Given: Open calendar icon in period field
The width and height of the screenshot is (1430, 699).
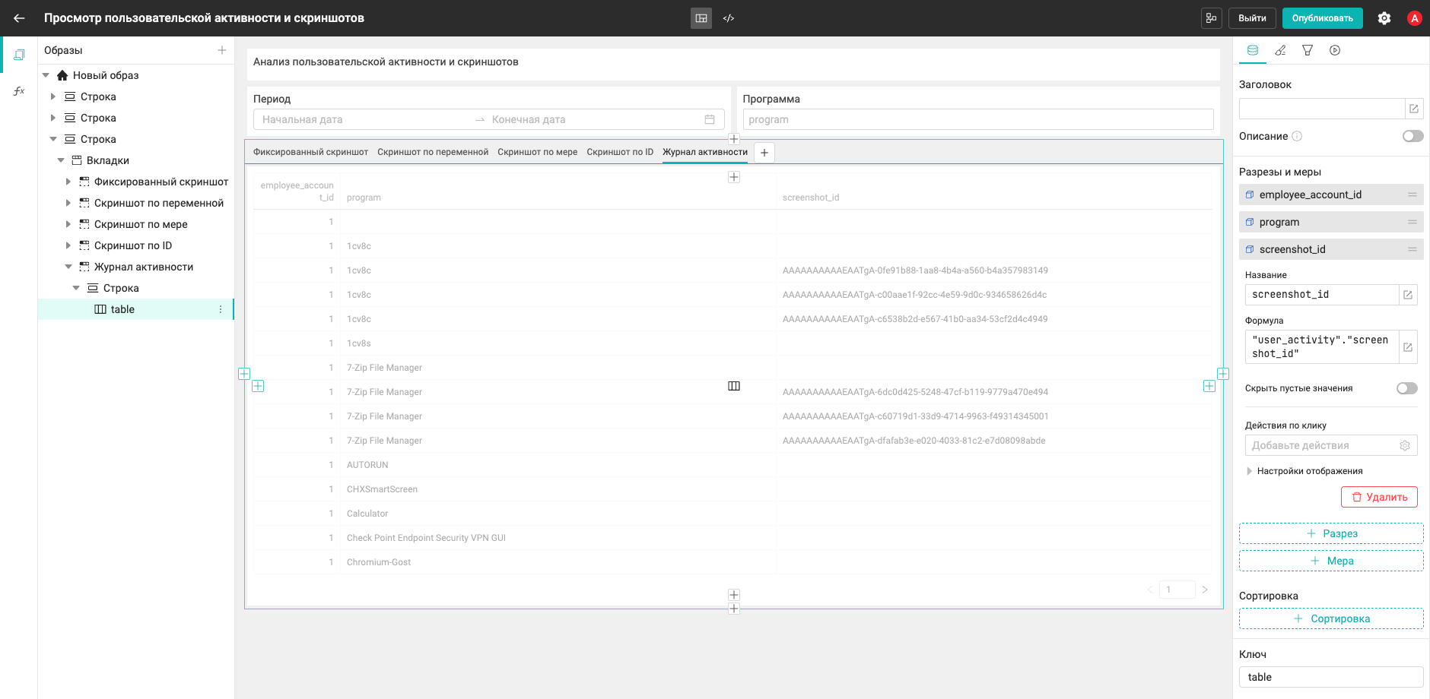Looking at the screenshot, I should click(710, 119).
